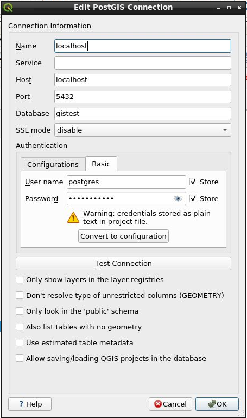
Task: Open the SSL mode dropdown
Action: tap(143, 130)
